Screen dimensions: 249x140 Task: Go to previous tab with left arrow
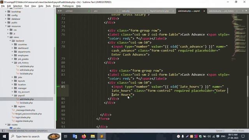58,11
